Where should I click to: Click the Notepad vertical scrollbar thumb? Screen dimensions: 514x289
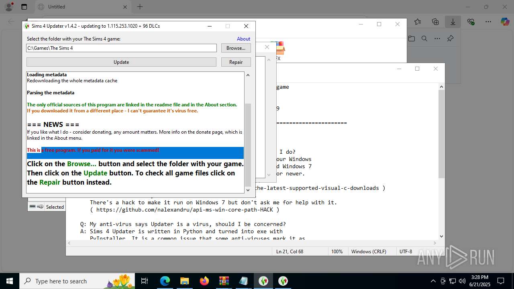(x=441, y=134)
